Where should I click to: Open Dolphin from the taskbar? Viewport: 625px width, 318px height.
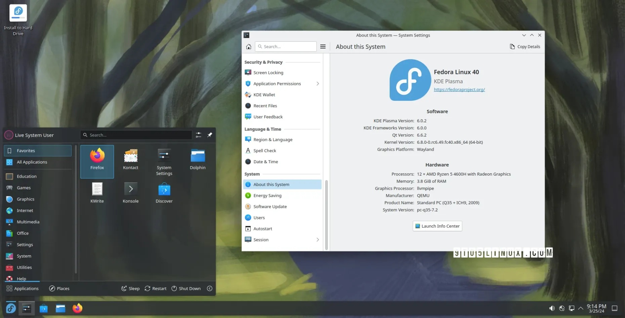(x=60, y=308)
